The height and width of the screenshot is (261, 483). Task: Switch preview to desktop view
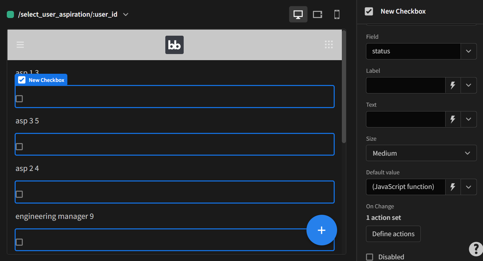pos(298,14)
